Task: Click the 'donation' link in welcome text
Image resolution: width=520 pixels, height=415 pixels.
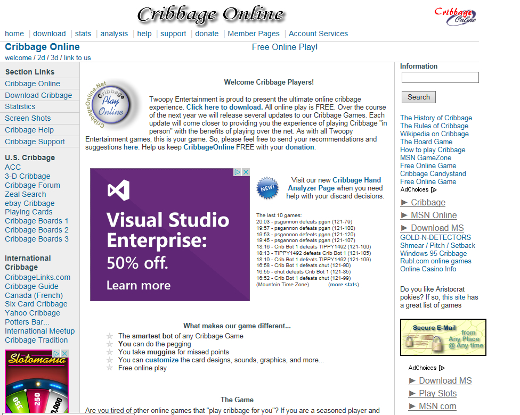Action: (300, 147)
